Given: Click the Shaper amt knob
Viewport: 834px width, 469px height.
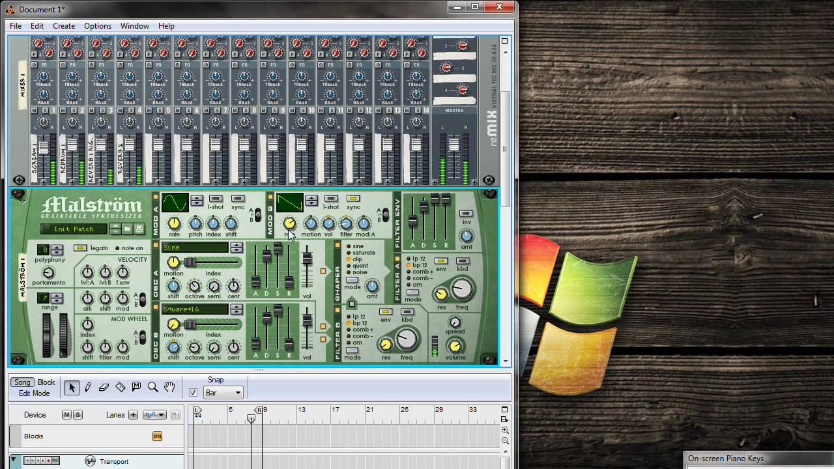Looking at the screenshot, I should 372,286.
